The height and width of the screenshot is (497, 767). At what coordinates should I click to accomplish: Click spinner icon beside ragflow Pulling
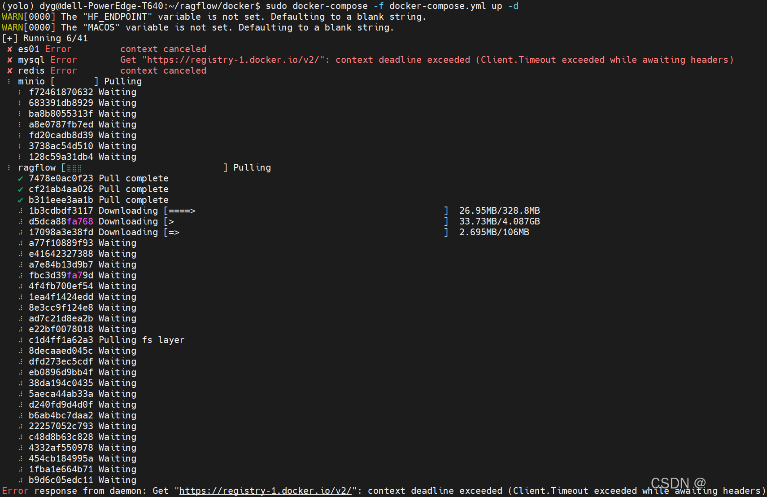click(x=9, y=167)
